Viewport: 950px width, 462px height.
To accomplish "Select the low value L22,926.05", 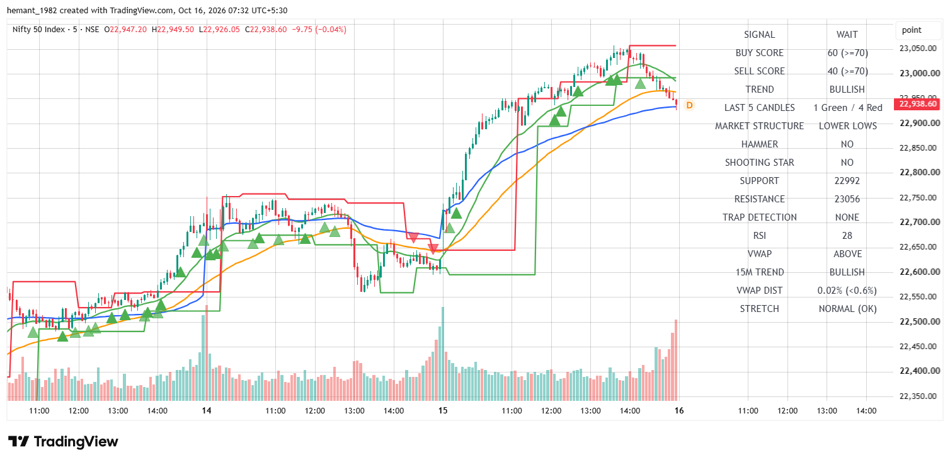I will [x=219, y=30].
